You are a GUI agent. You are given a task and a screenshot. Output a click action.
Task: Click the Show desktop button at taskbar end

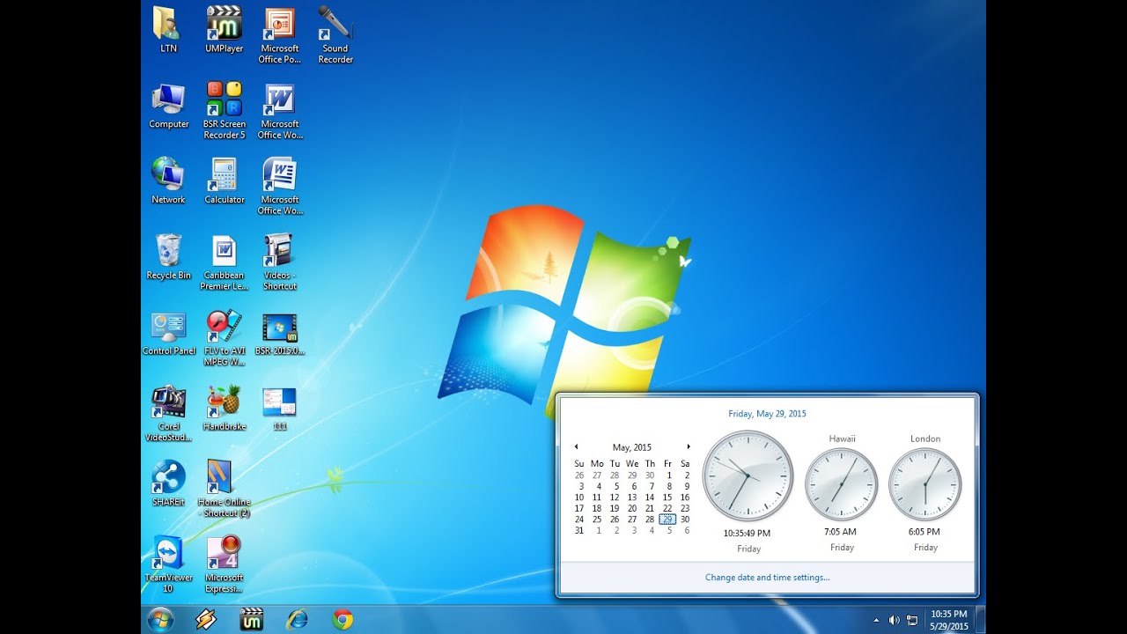coord(980,620)
